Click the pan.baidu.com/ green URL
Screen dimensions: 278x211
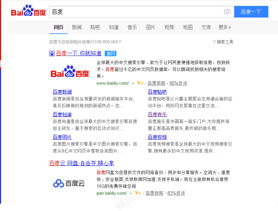coord(112,193)
